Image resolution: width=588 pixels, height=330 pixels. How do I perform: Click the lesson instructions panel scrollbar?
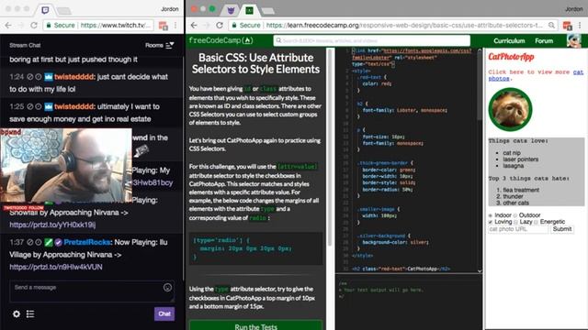click(330, 148)
